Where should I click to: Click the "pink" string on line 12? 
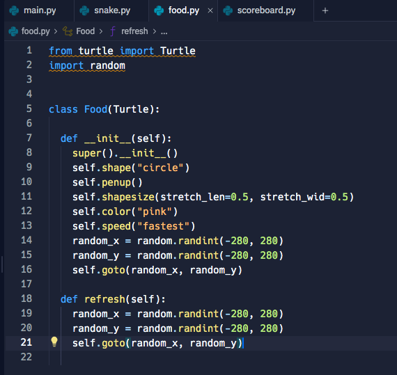155,212
